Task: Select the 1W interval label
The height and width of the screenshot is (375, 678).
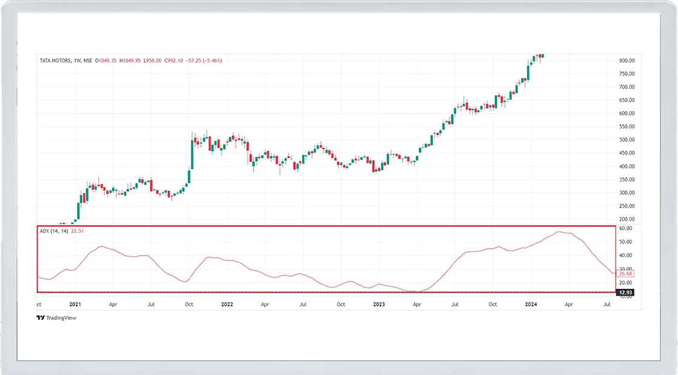Action: [x=77, y=61]
